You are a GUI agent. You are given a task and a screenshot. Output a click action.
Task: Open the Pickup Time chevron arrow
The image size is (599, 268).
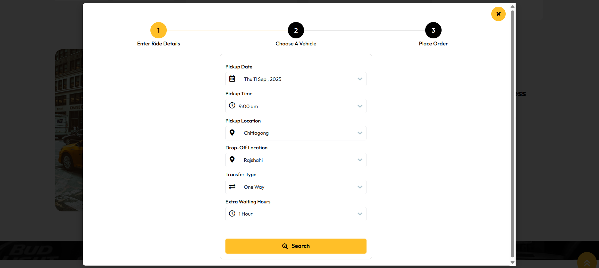360,106
